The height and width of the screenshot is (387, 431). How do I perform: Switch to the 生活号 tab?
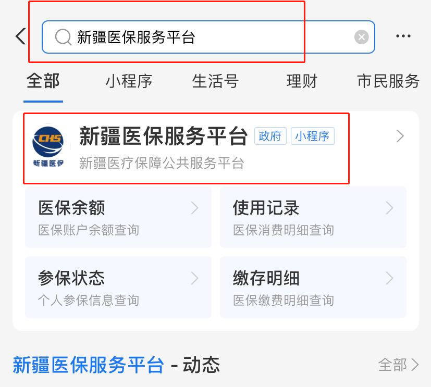(215, 81)
